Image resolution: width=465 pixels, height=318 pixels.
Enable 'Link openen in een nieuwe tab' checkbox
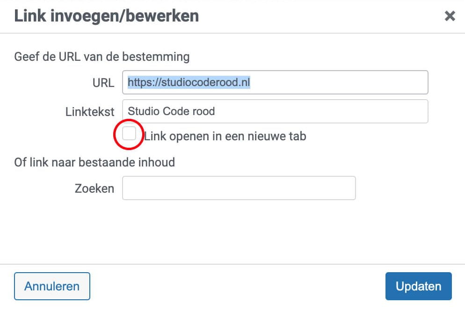point(129,134)
